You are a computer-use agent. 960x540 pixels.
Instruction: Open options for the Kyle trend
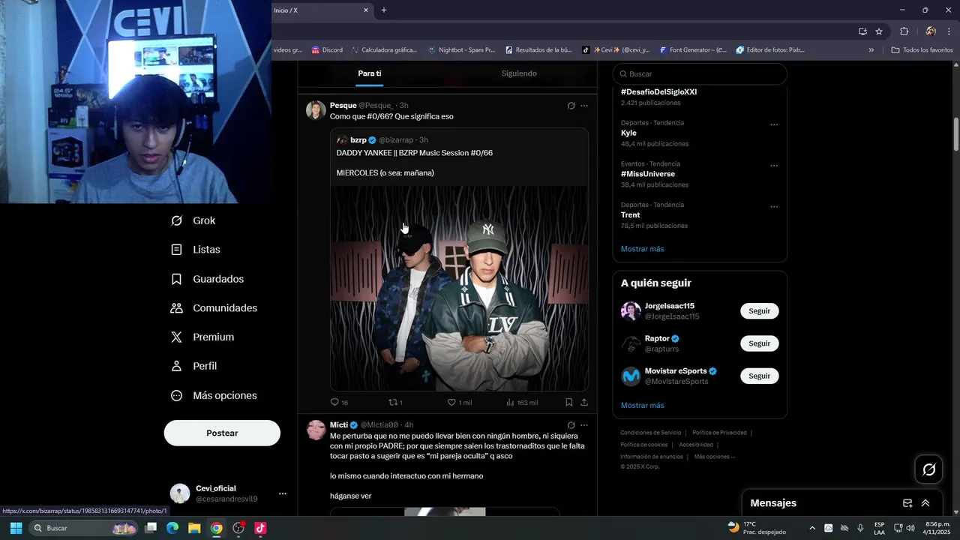click(774, 125)
